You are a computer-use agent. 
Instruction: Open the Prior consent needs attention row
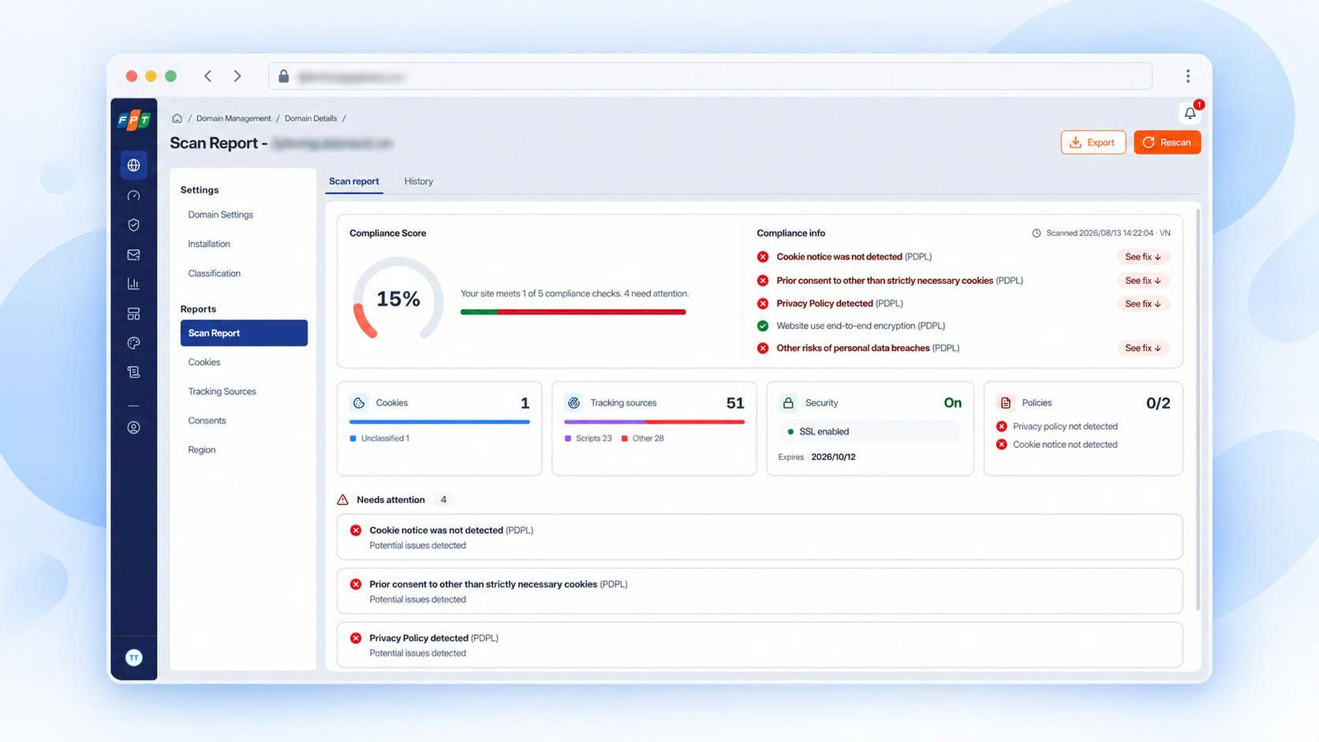click(x=760, y=591)
